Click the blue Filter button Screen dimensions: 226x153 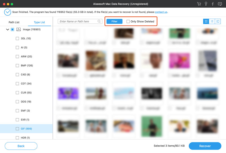(114, 21)
